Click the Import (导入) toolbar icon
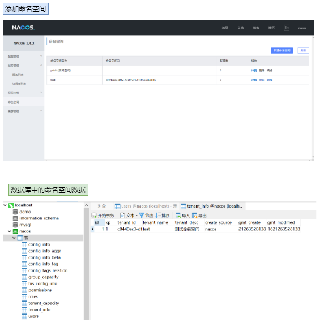 178,216
